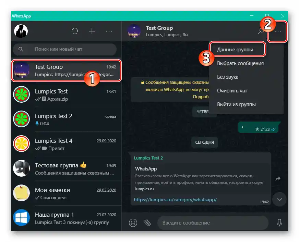Click the Lumpics Test contact avatar
Screen dimensions: 299x242
pyautogui.click(x=21, y=94)
